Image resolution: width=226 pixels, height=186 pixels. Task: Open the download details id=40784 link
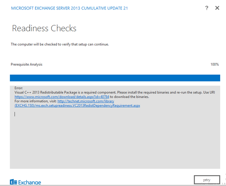click(62, 97)
